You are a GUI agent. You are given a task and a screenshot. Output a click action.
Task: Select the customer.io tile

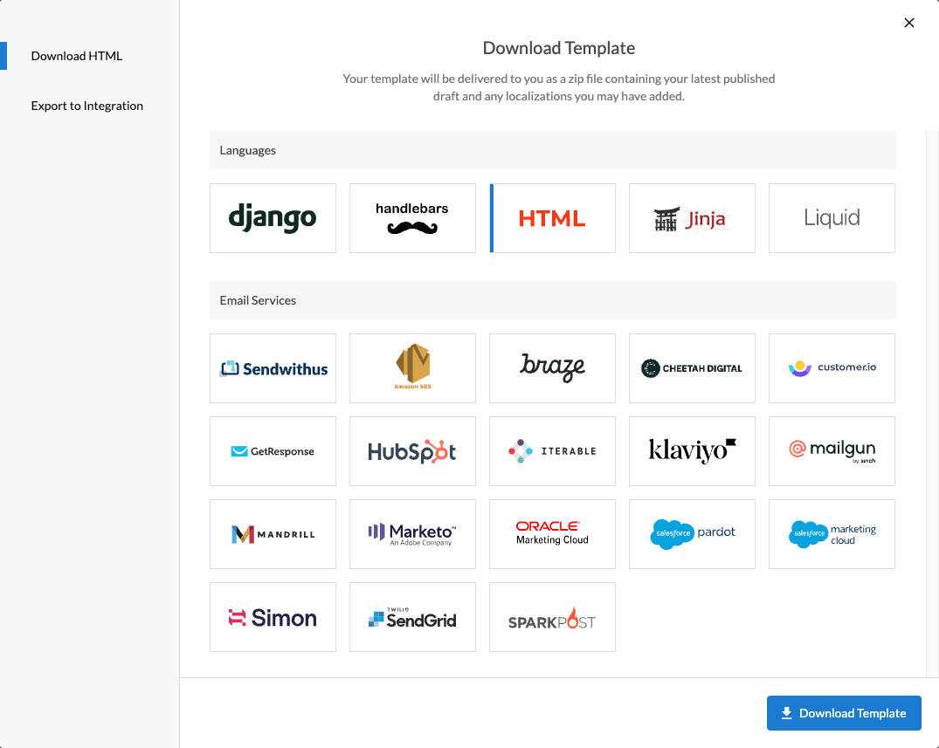coord(832,368)
